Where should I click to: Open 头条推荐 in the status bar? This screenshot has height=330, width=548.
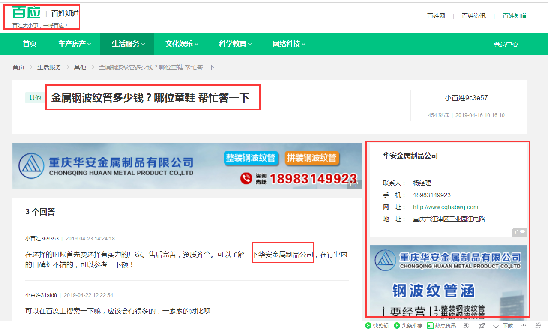(x=408, y=326)
